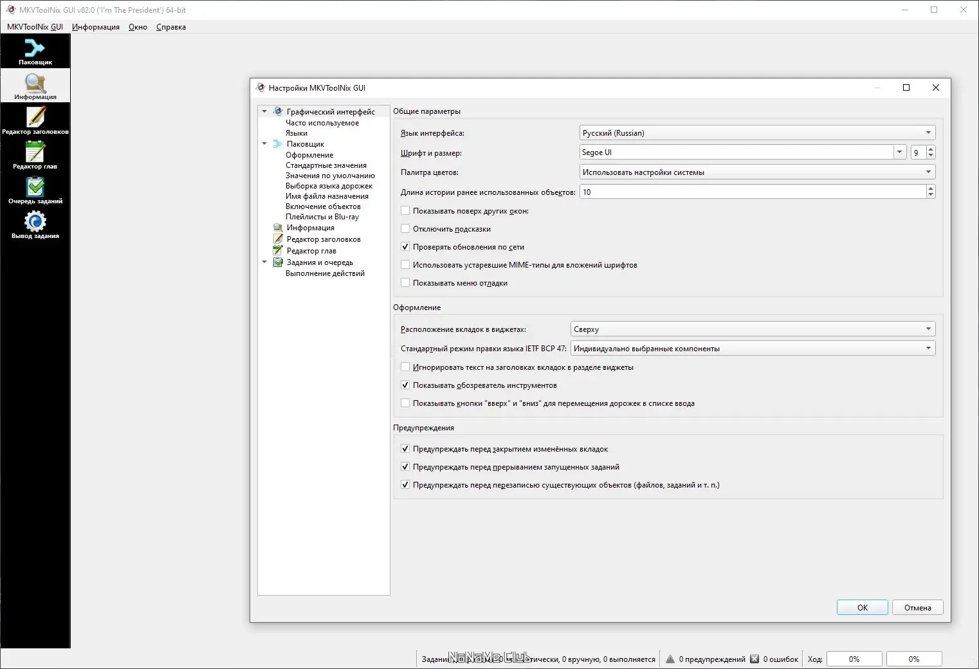Open Редактор глав in the sidebar
This screenshot has height=669, width=979.
[x=35, y=156]
